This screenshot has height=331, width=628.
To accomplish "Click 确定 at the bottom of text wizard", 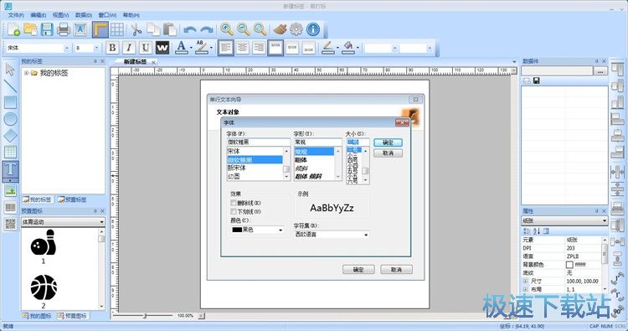I will pyautogui.click(x=358, y=270).
